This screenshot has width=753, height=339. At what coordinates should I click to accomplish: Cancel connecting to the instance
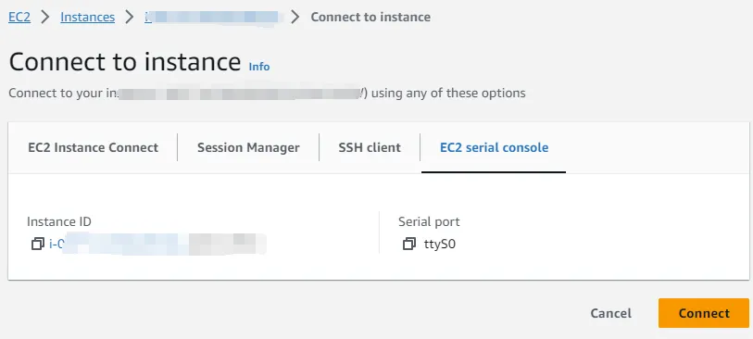(611, 313)
